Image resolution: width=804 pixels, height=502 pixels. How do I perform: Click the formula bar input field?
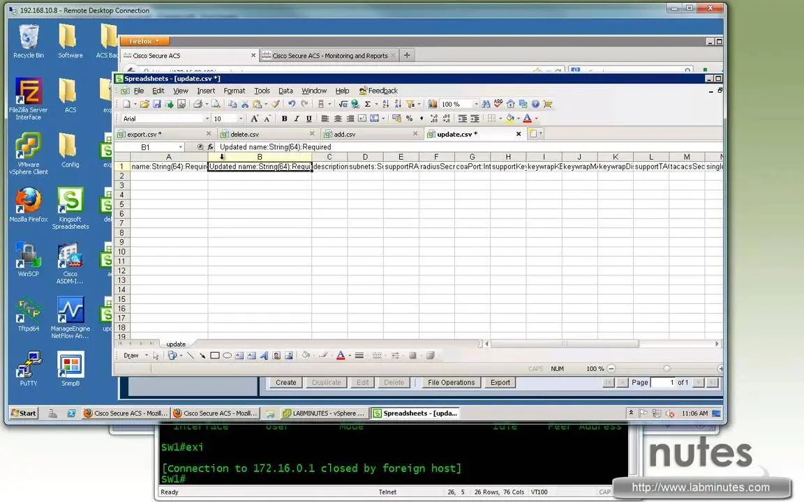[x=469, y=147]
